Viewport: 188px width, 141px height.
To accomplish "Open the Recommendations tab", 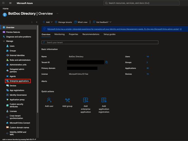I will 91,34.
